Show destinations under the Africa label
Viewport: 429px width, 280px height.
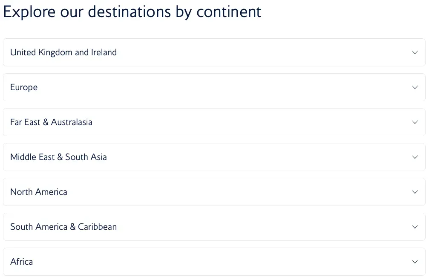[x=21, y=262]
